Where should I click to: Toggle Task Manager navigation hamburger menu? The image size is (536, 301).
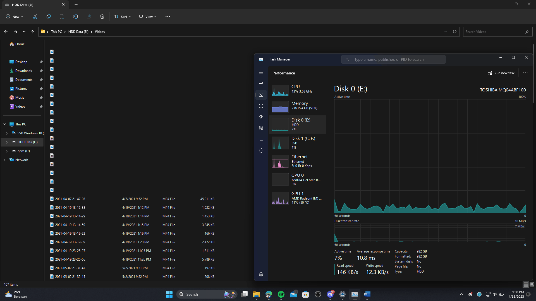pyautogui.click(x=261, y=72)
